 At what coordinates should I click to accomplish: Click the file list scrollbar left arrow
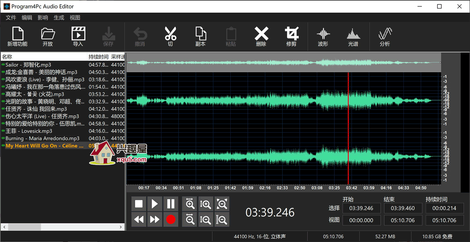click(x=4, y=227)
